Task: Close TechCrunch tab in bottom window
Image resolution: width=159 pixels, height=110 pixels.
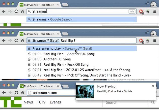Action: tap(58, 86)
